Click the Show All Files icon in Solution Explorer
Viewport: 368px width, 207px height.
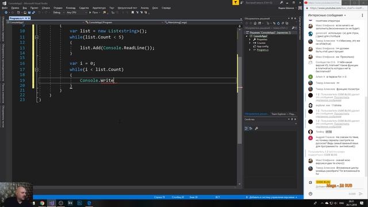[x=287, y=23]
